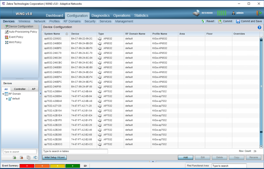Click the Edit button
Viewport: 264px width, 169px height.
click(x=202, y=157)
